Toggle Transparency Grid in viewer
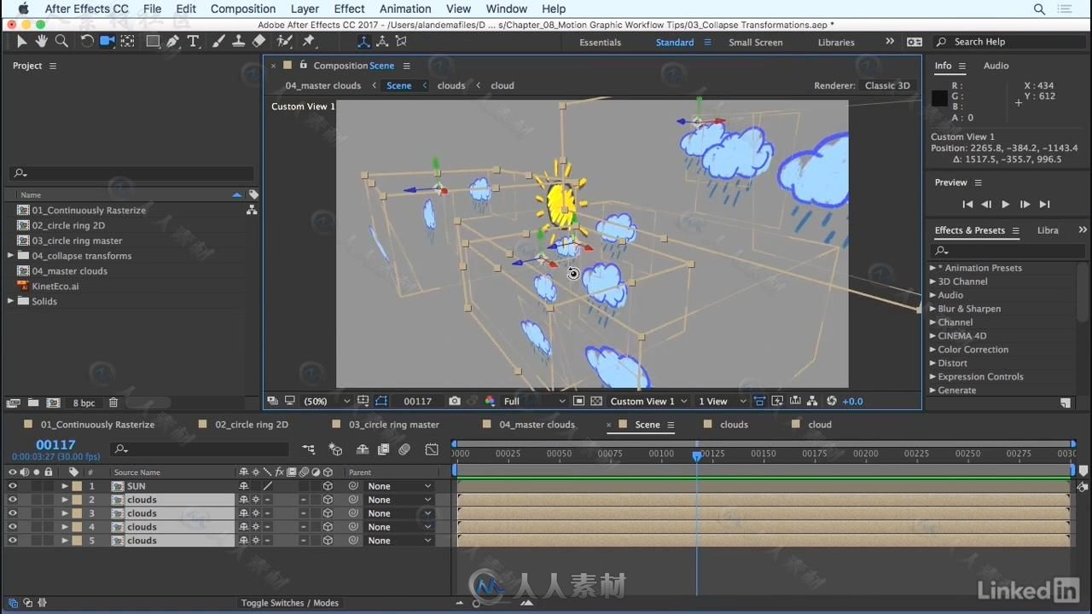The width and height of the screenshot is (1092, 614). 596,401
